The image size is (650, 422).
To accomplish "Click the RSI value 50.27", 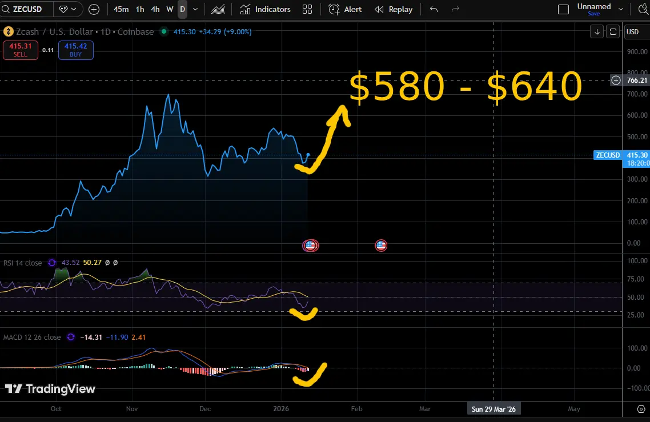I will point(92,263).
